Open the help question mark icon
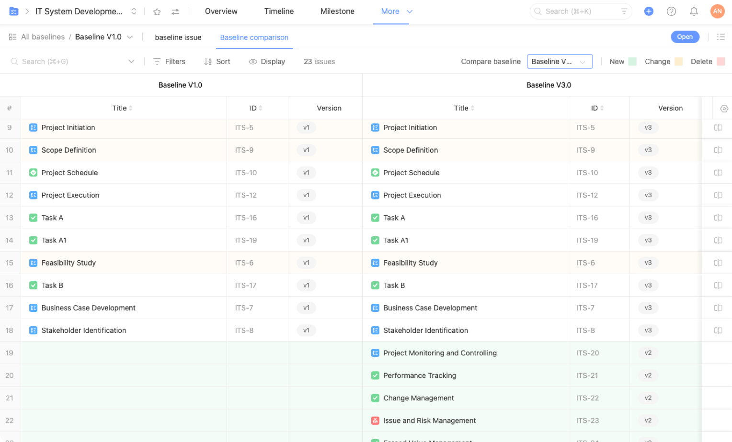 671,11
